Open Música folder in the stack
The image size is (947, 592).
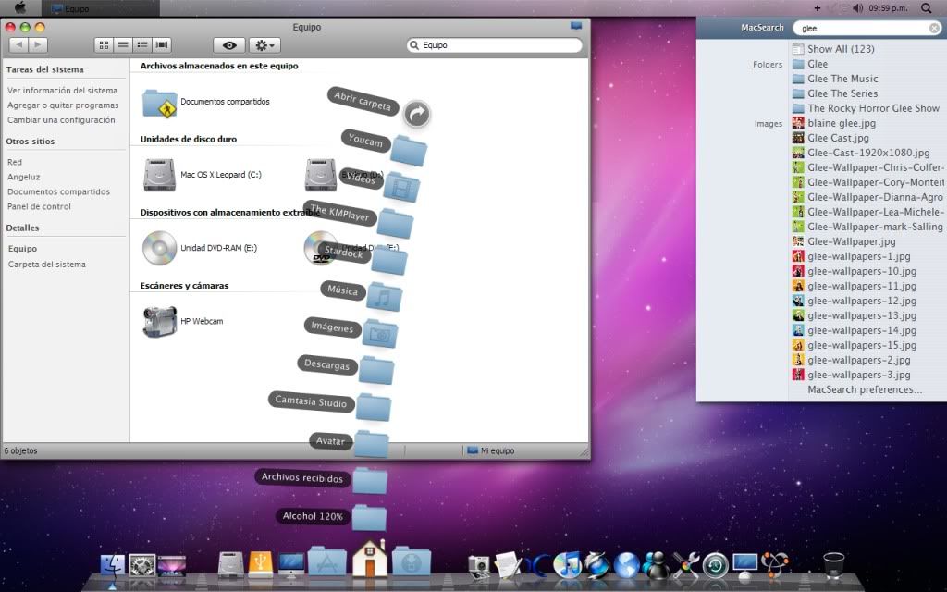[x=384, y=297]
